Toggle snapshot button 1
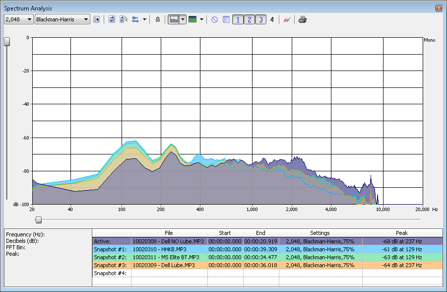The width and height of the screenshot is (447, 292). [238, 19]
